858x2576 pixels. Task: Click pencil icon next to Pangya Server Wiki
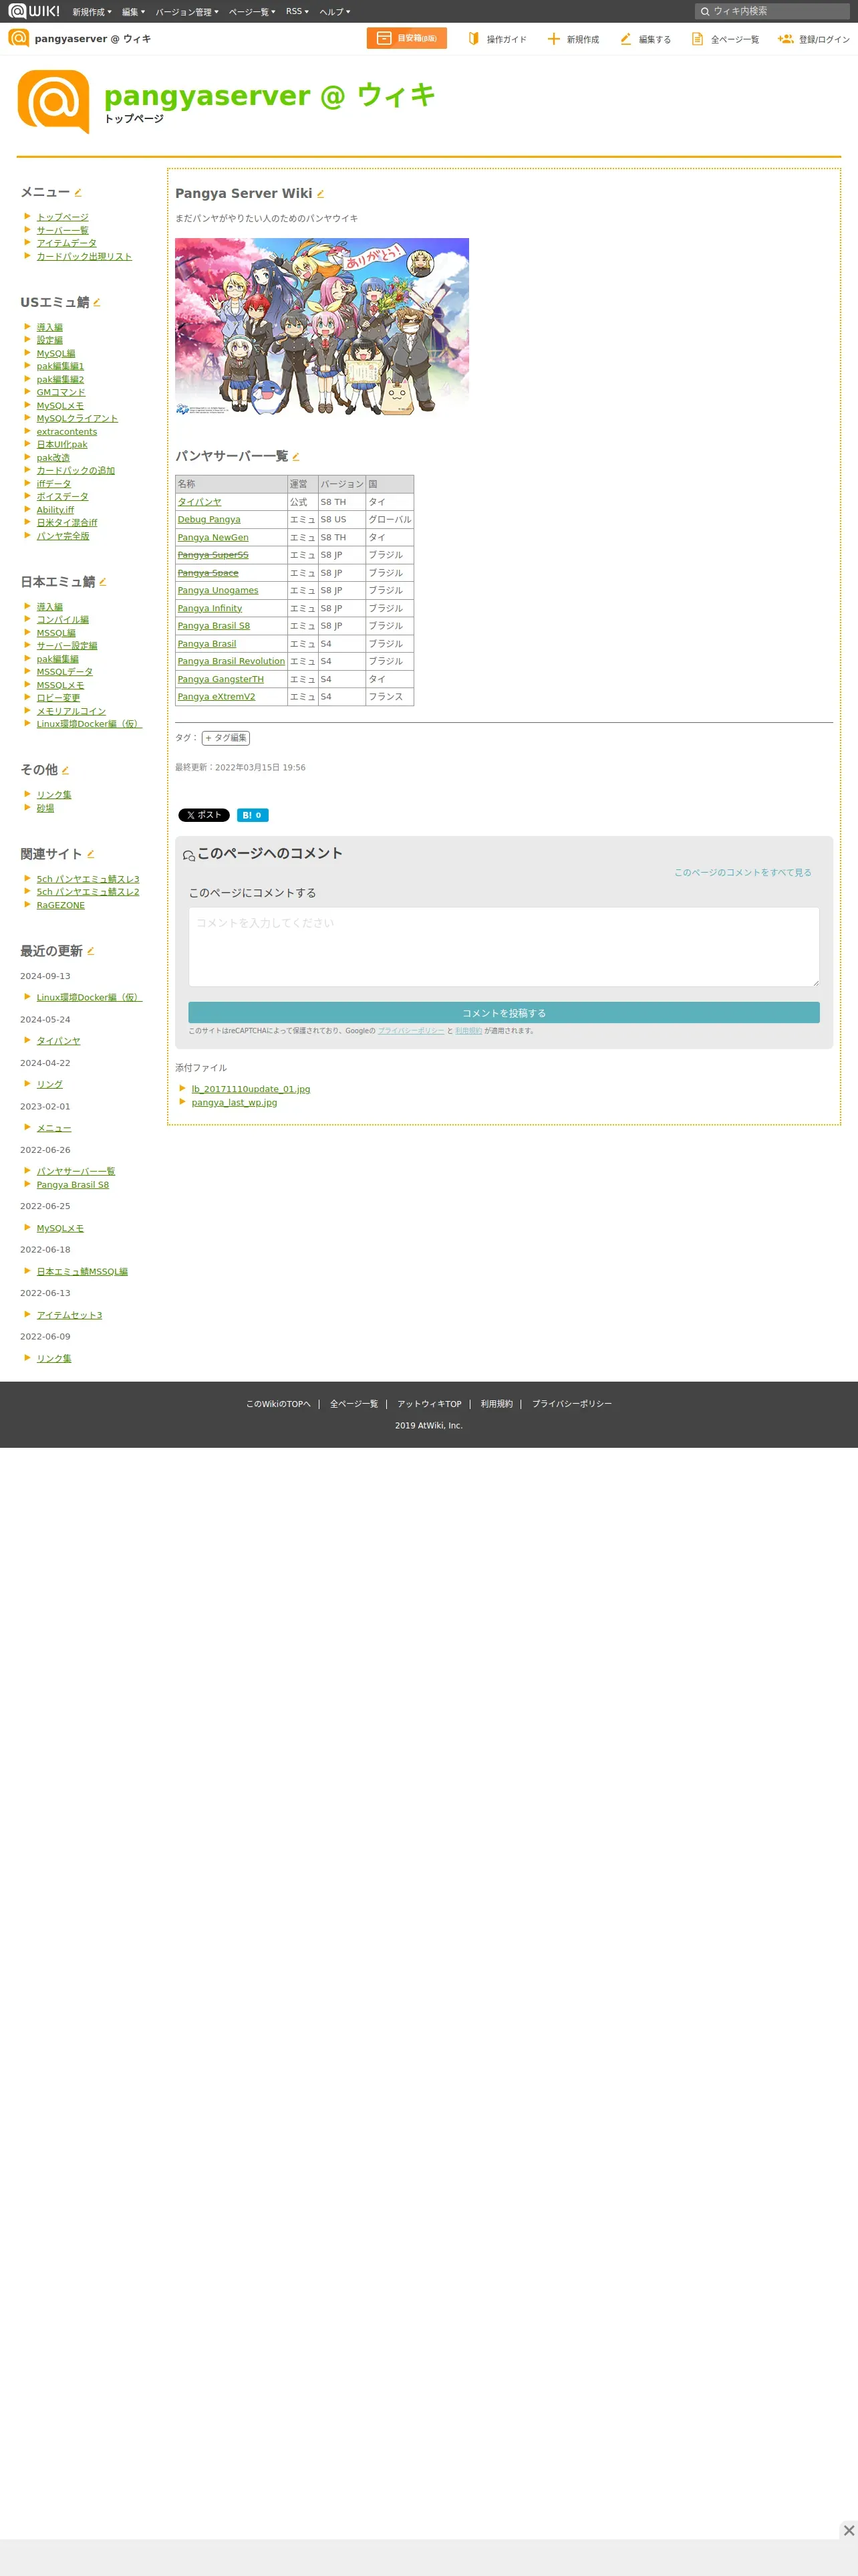point(321,194)
